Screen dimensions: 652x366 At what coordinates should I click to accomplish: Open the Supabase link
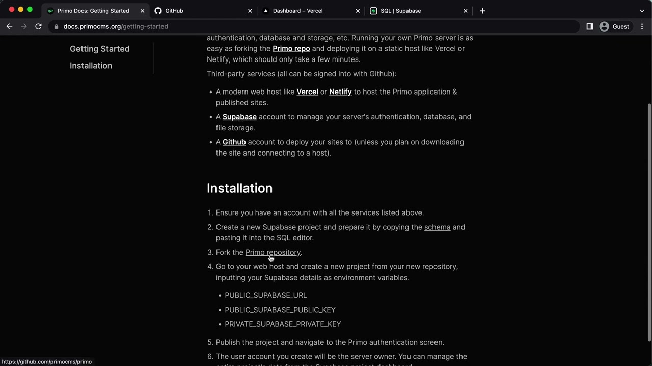click(x=239, y=117)
